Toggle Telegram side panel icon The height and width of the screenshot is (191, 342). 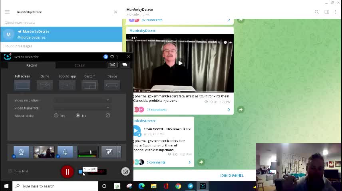(327, 12)
